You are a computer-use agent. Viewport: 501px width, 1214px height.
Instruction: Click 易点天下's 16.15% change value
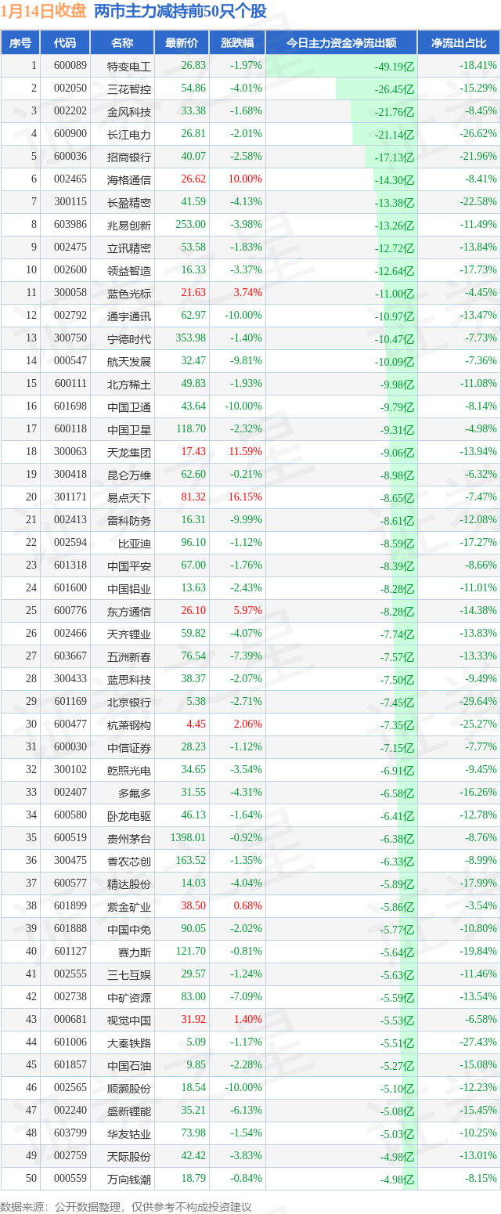[246, 497]
